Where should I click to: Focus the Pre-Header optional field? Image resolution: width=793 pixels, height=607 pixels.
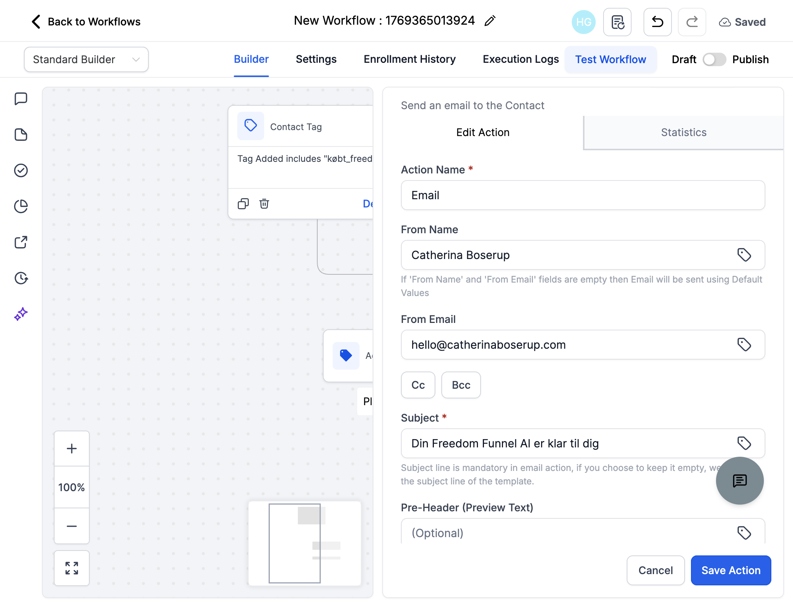583,531
